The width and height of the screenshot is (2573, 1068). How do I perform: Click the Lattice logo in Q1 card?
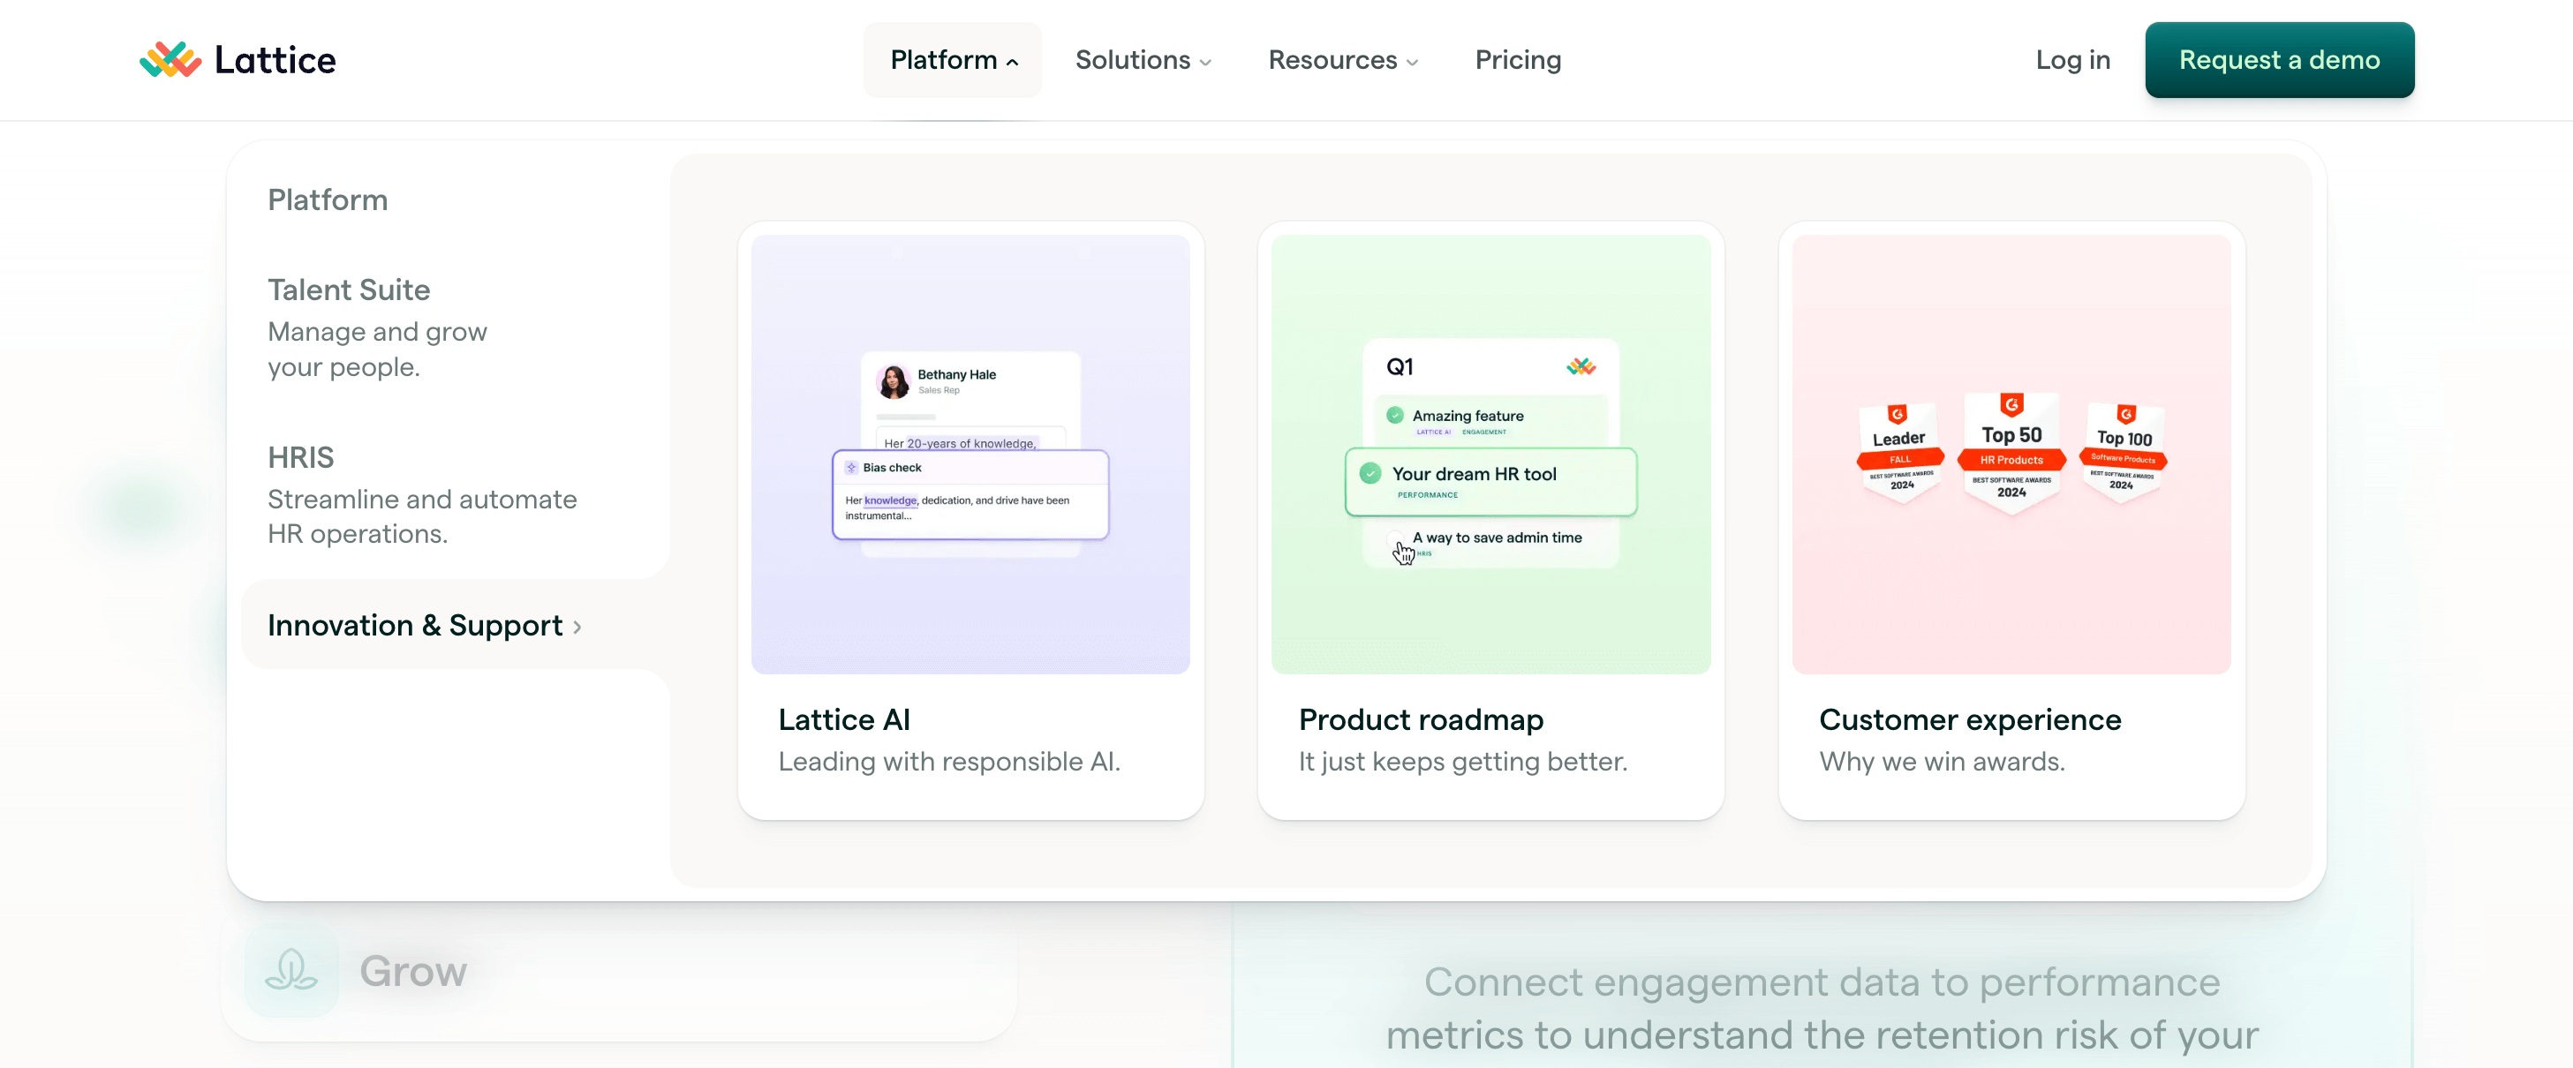[x=1581, y=366]
